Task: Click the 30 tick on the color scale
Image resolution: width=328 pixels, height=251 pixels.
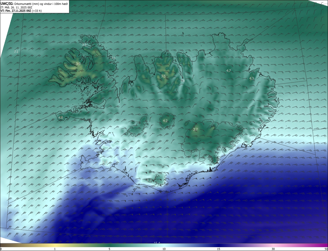Action: [x=273, y=249]
